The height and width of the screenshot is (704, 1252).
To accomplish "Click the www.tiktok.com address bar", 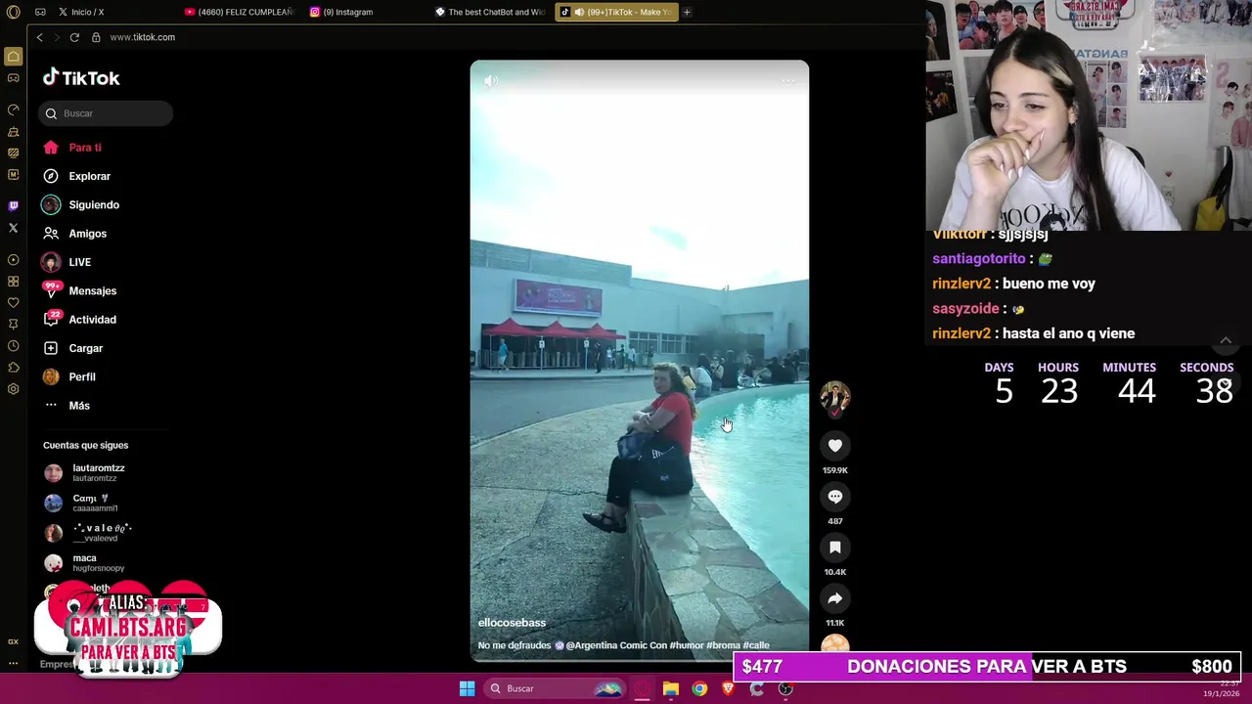I will (x=142, y=37).
